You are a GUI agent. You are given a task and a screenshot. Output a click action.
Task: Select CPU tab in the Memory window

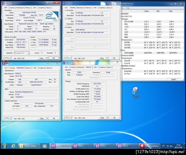click(x=66, y=67)
